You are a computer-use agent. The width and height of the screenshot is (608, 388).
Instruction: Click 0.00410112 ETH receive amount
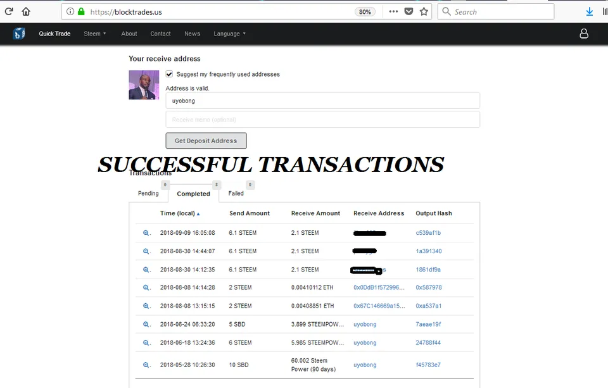312,287
